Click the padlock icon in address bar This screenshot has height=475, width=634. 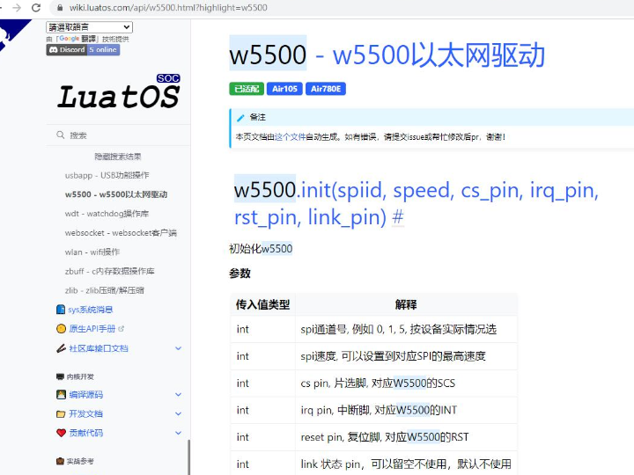60,8
